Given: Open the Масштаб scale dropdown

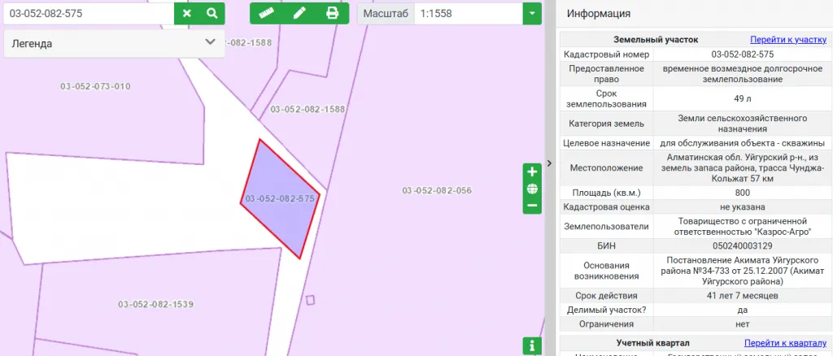Looking at the screenshot, I should [531, 14].
